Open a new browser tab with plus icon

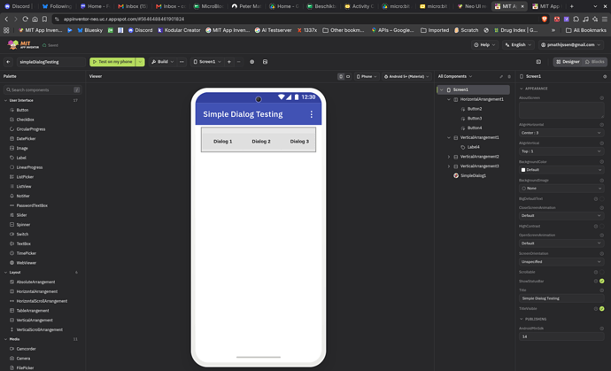571,6
